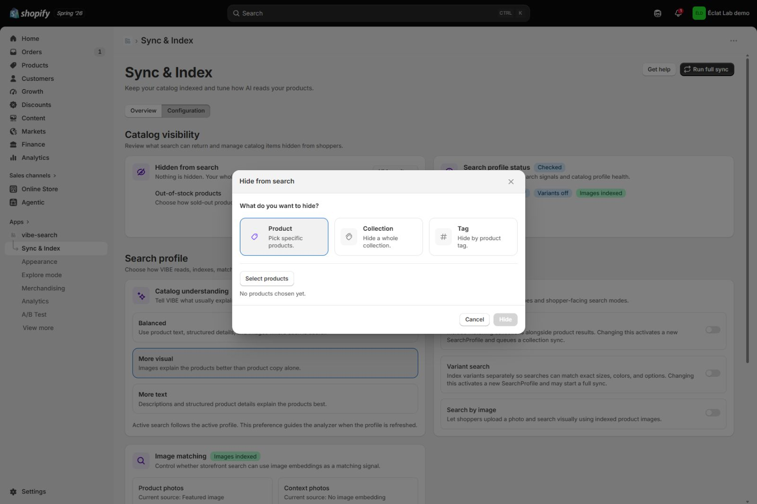Click the Images indexed green badge in Image matching
This screenshot has width=757, height=504.
pos(235,457)
